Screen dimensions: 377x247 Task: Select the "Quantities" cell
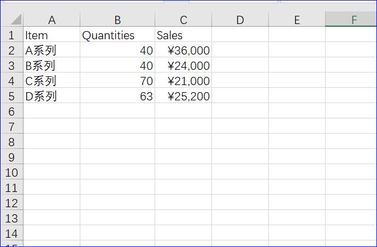(x=117, y=35)
